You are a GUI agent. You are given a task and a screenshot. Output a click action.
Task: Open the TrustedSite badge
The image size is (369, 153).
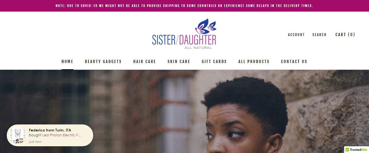(357, 149)
